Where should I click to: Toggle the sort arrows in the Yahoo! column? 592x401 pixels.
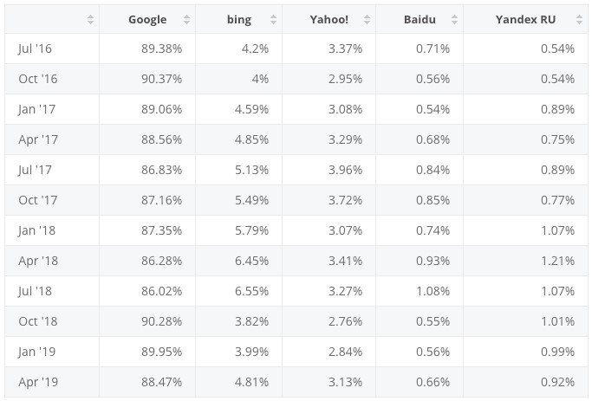[x=367, y=19]
